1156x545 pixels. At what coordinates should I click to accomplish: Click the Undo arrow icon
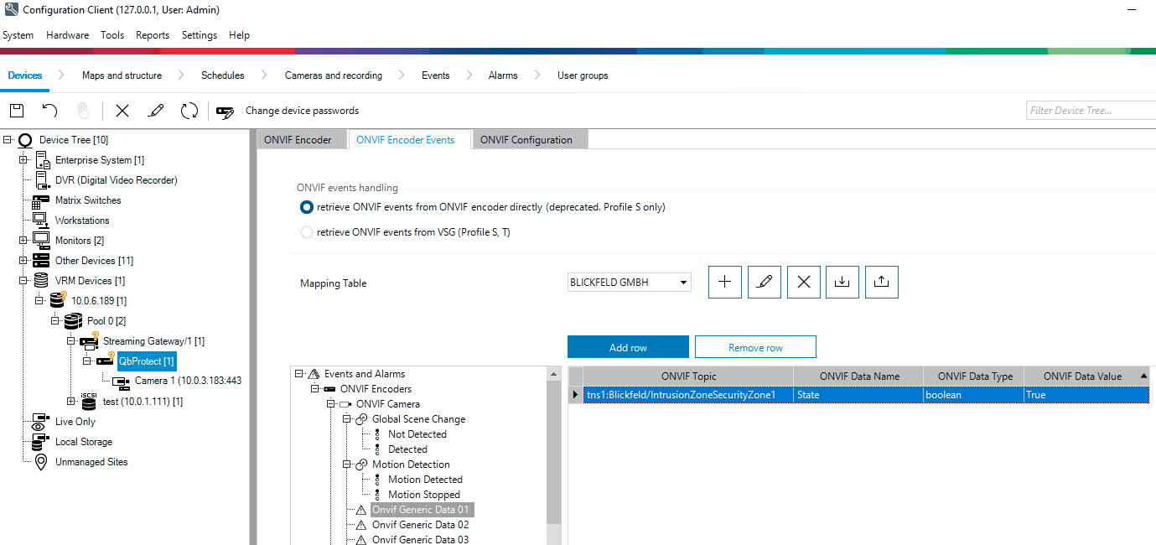point(49,111)
